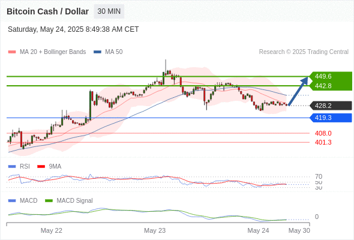
Task: Select the 449.6 resistance price tag
Action: [x=331, y=76]
